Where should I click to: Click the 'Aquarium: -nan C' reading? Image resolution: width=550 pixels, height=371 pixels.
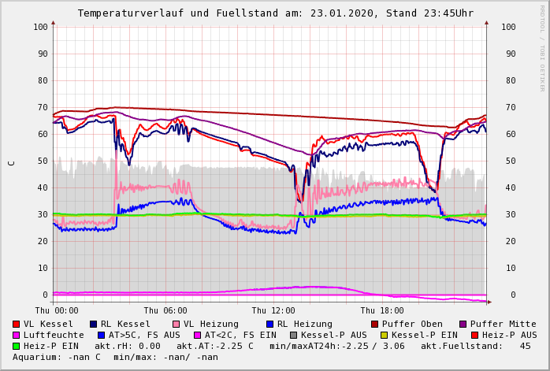pos(57,358)
